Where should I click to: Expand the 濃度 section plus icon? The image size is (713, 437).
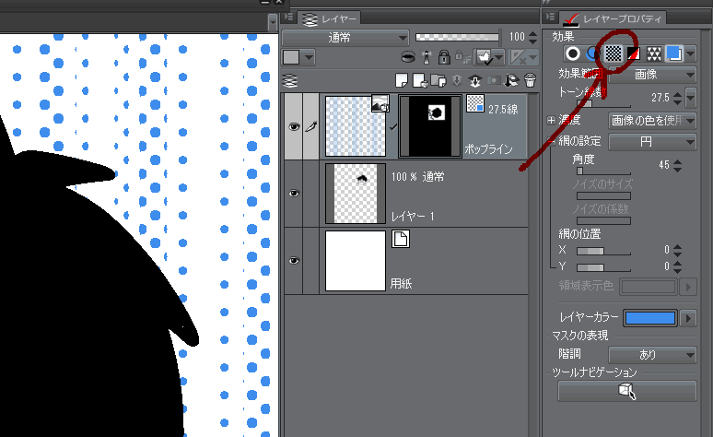553,120
